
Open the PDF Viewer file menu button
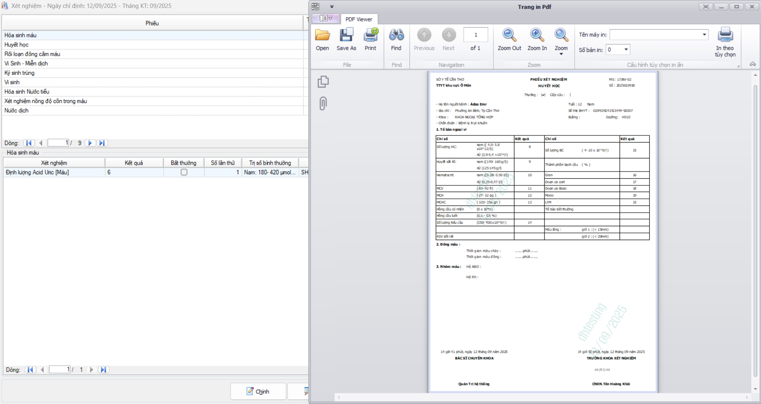326,18
